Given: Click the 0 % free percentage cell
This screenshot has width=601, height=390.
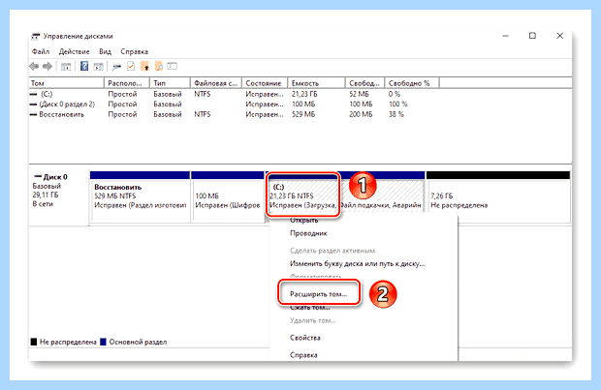Looking at the screenshot, I should 394,94.
